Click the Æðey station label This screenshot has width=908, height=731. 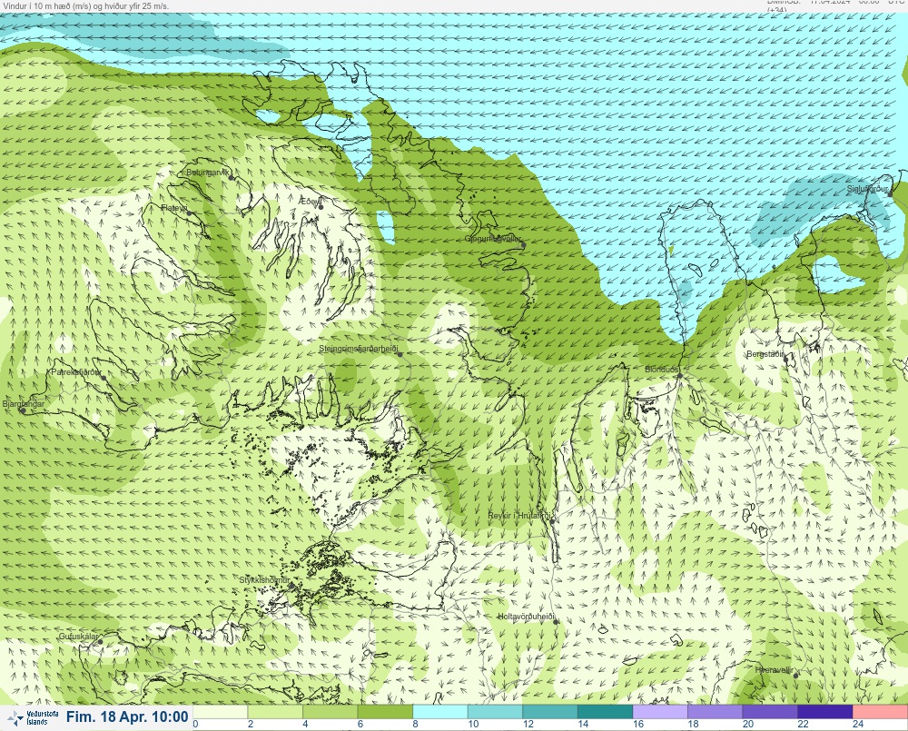pyautogui.click(x=310, y=201)
